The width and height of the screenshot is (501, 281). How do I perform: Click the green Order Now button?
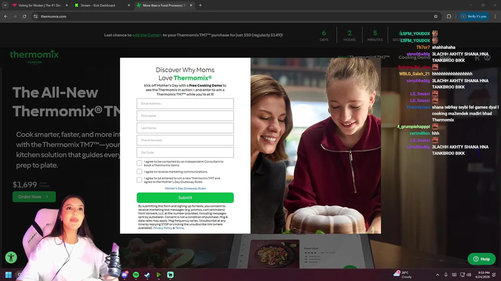pyautogui.click(x=34, y=197)
